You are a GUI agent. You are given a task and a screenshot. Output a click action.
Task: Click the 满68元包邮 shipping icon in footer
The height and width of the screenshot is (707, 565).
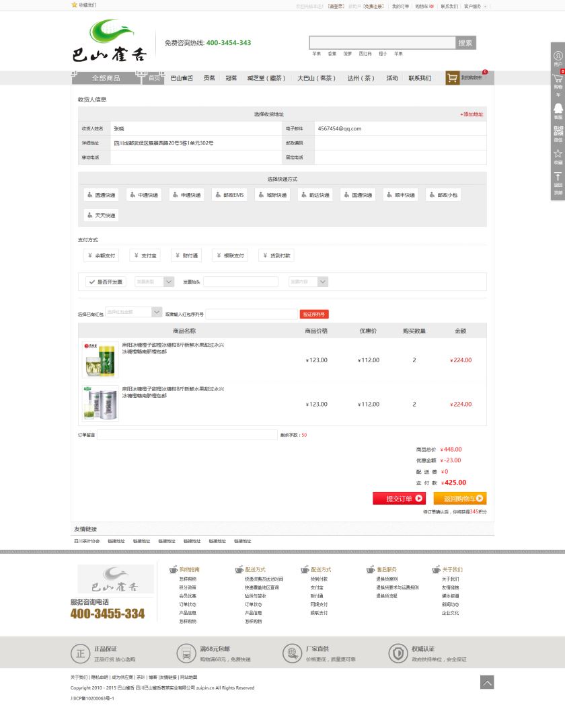(186, 653)
